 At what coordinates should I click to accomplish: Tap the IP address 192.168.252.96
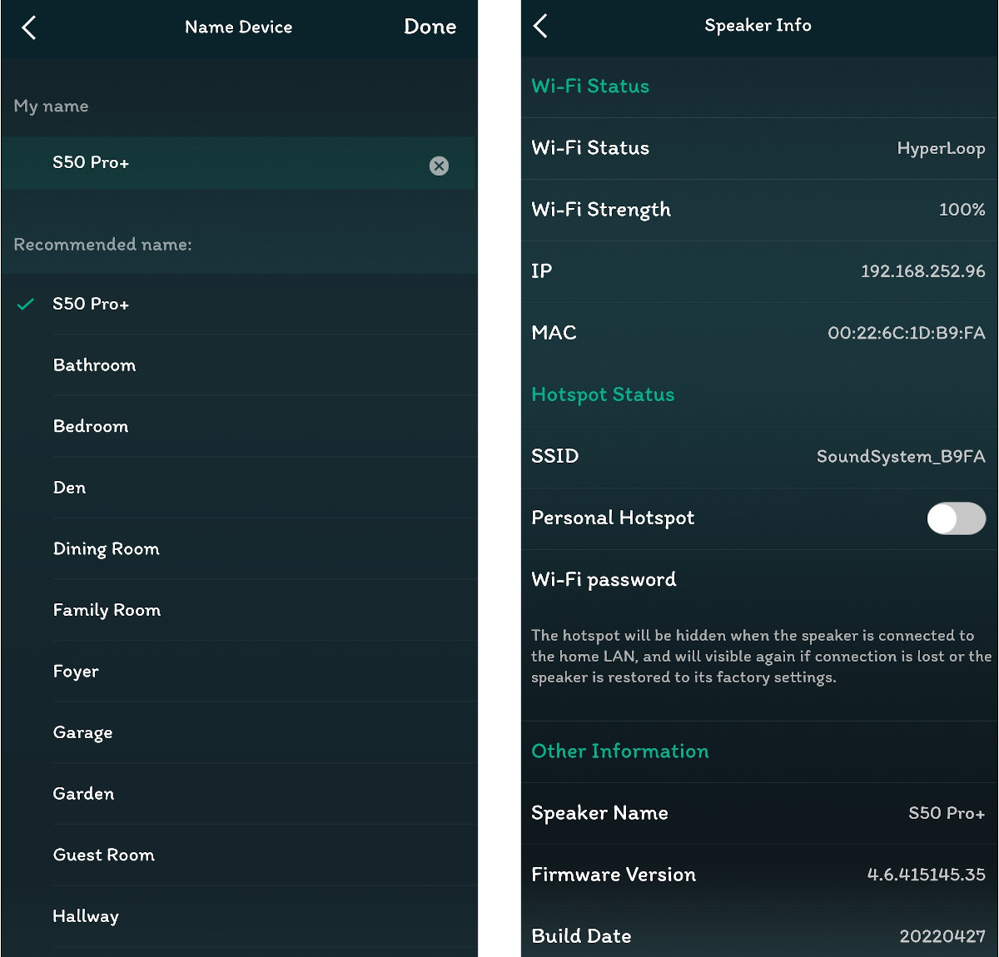(922, 271)
